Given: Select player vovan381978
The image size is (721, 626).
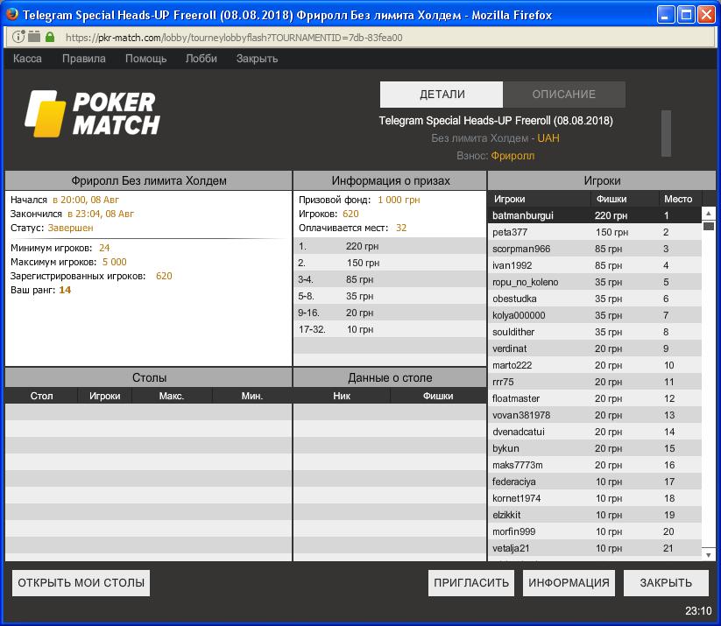Looking at the screenshot, I should click(x=595, y=415).
